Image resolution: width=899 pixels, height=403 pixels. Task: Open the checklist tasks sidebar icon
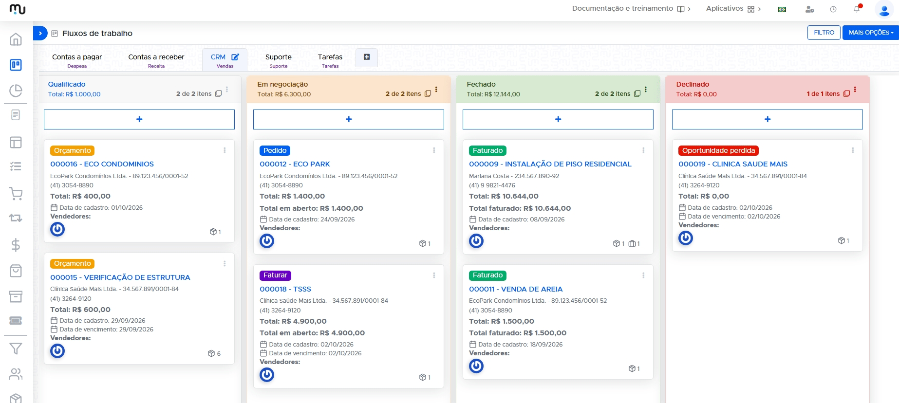point(16,167)
